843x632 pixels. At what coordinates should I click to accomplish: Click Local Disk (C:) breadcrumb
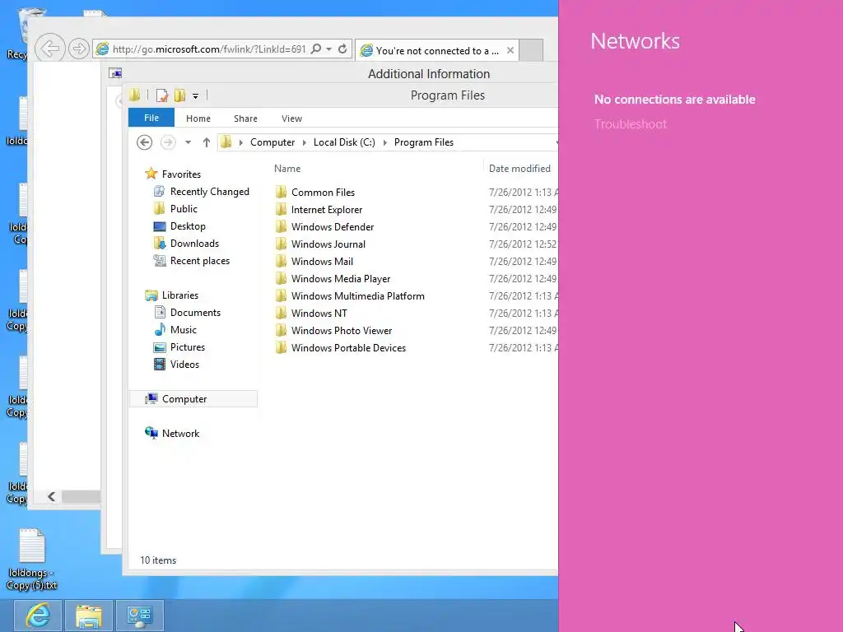point(344,142)
